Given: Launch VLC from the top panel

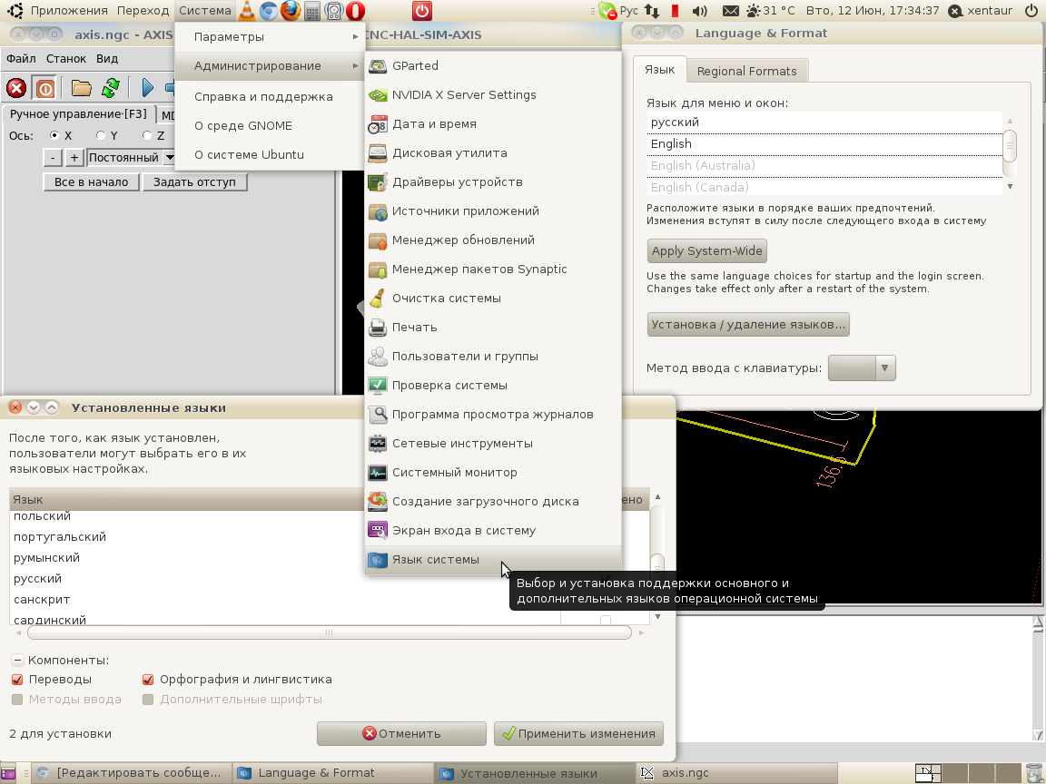Looking at the screenshot, I should 247,10.
